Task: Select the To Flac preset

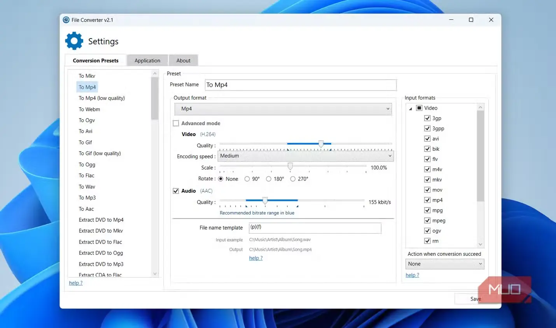Action: pos(87,175)
